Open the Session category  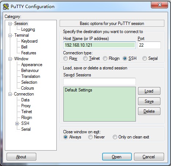point(21,24)
